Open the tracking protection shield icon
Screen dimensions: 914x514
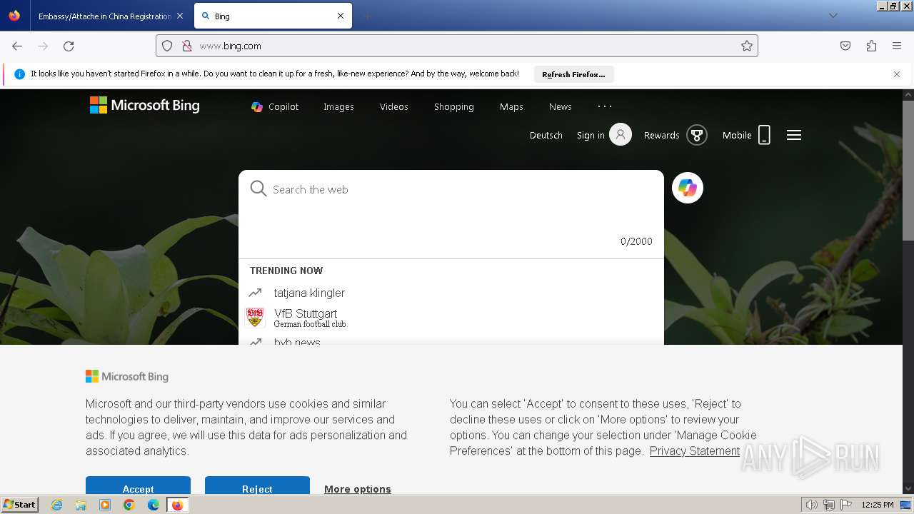[x=167, y=46]
